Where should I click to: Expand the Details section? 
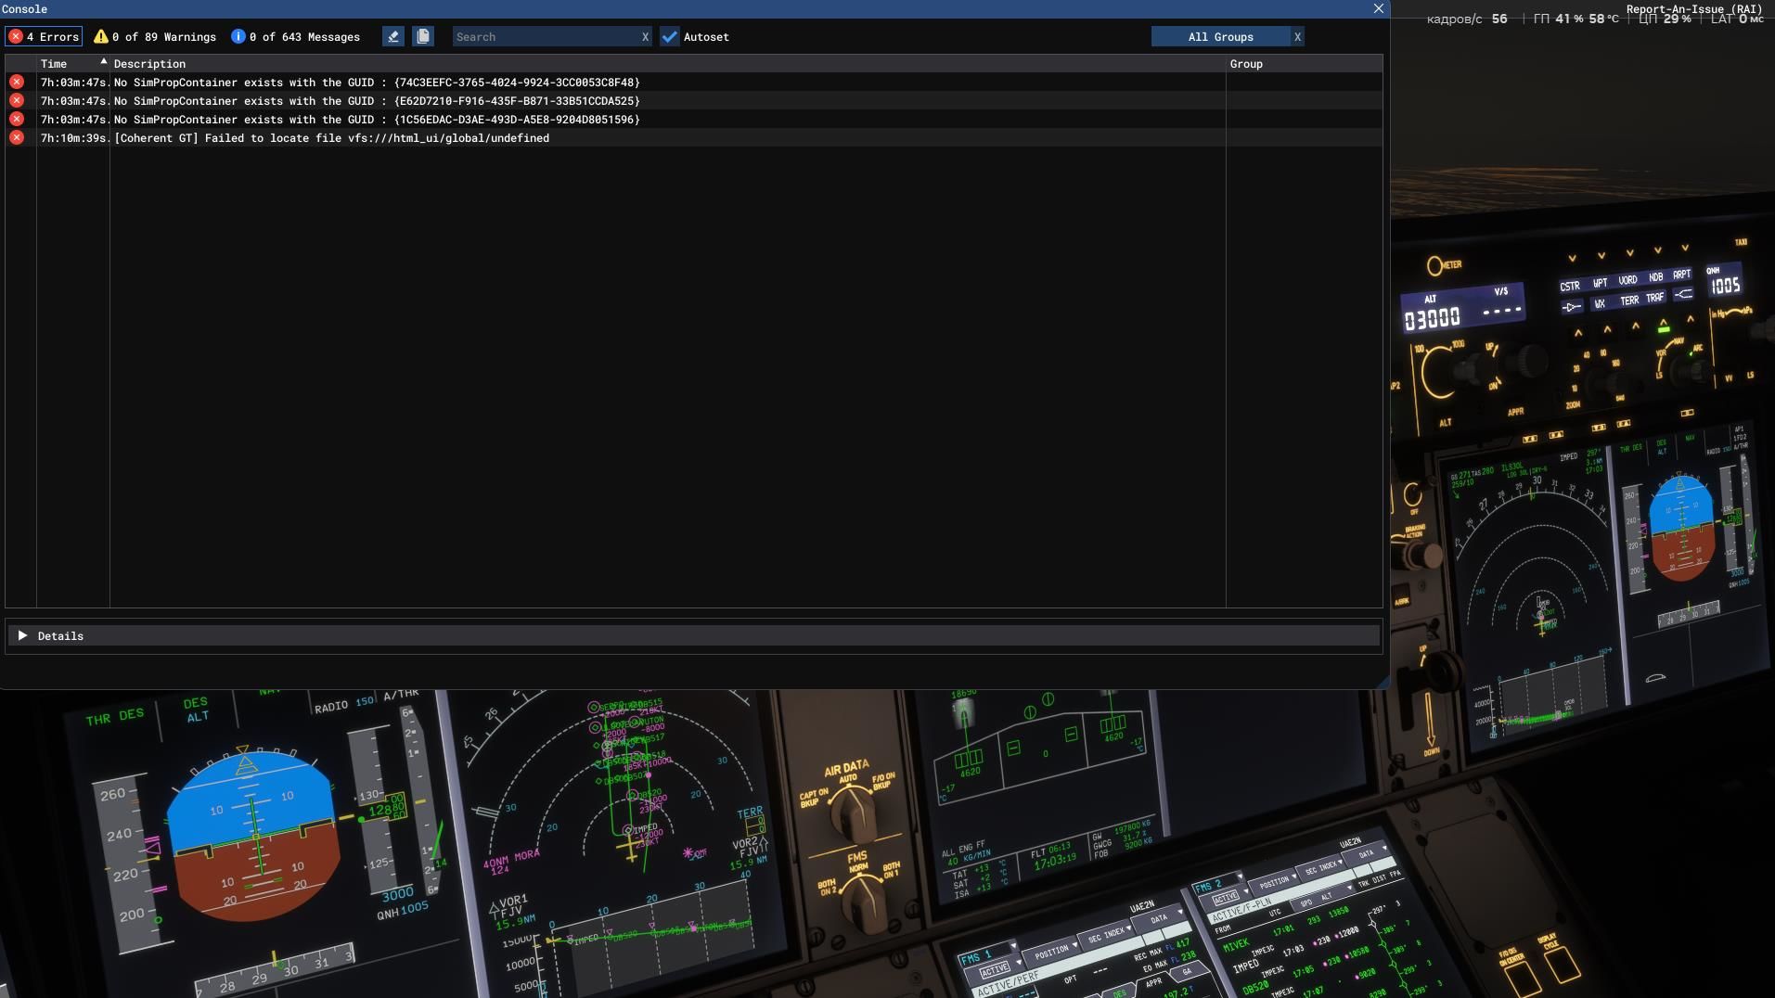click(x=23, y=636)
